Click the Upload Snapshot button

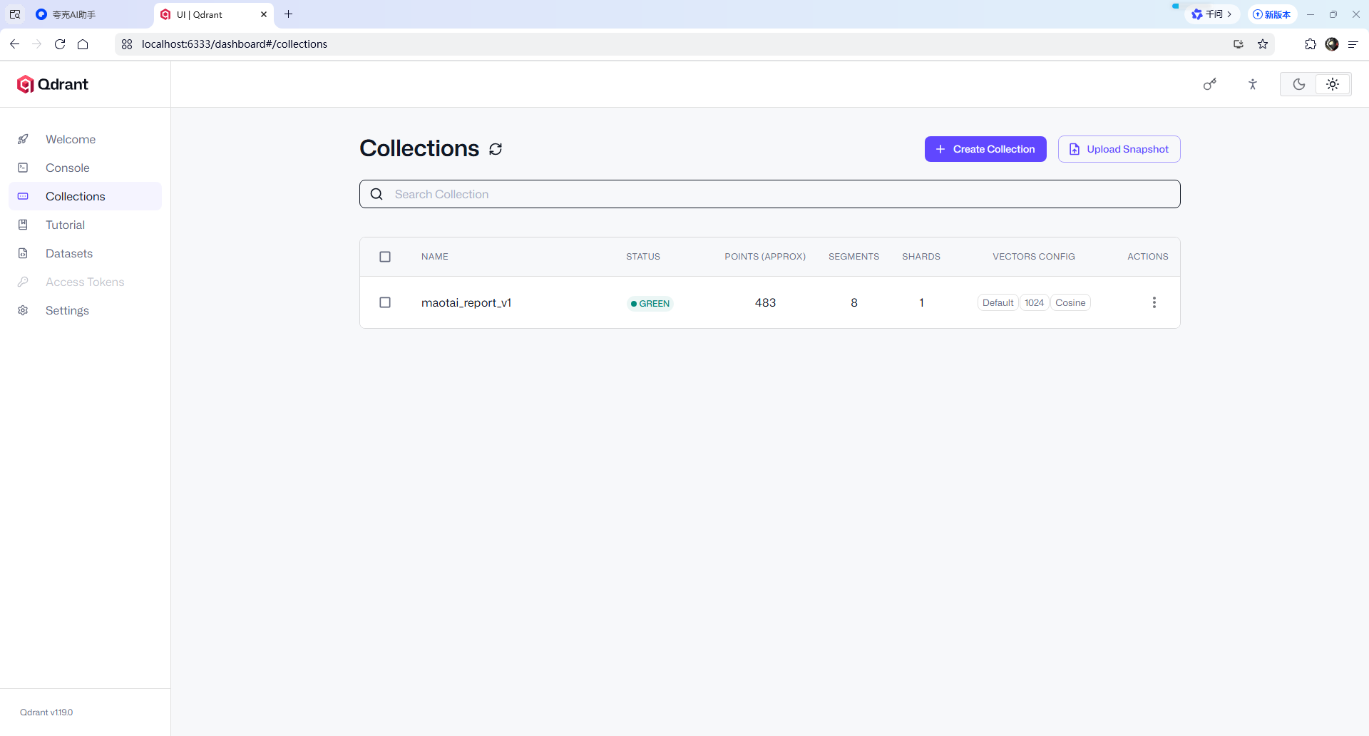tap(1119, 149)
